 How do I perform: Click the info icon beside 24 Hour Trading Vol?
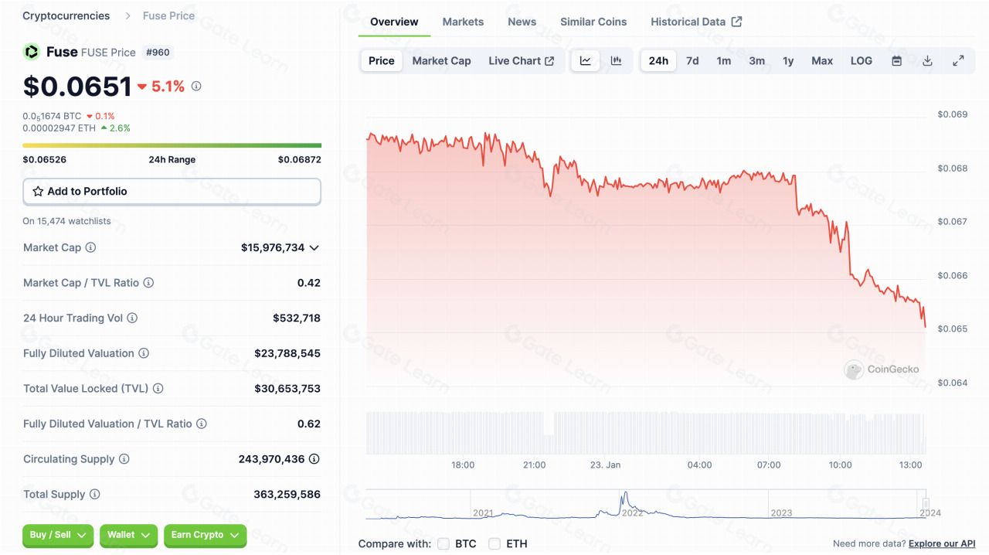pos(132,318)
